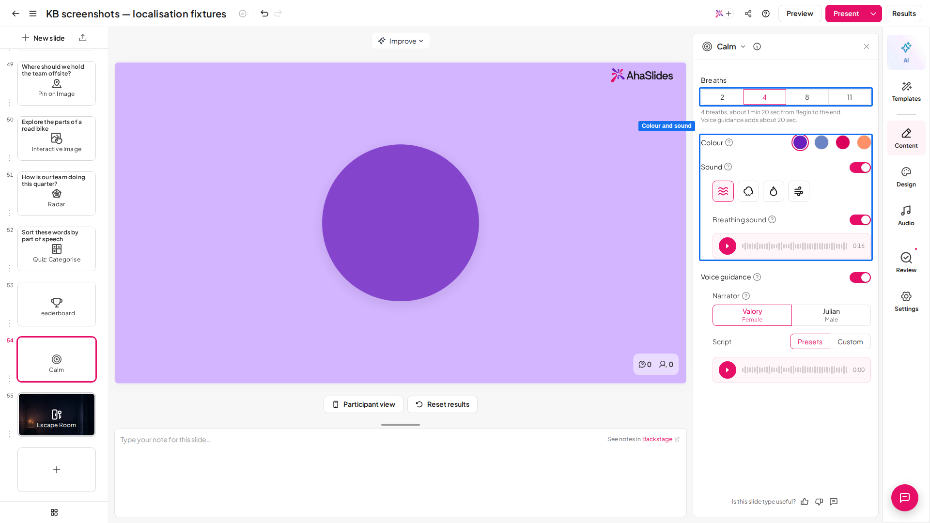Screen dimensions: 930x523
Task: Select 8 breaths option
Action: pyautogui.click(x=807, y=97)
